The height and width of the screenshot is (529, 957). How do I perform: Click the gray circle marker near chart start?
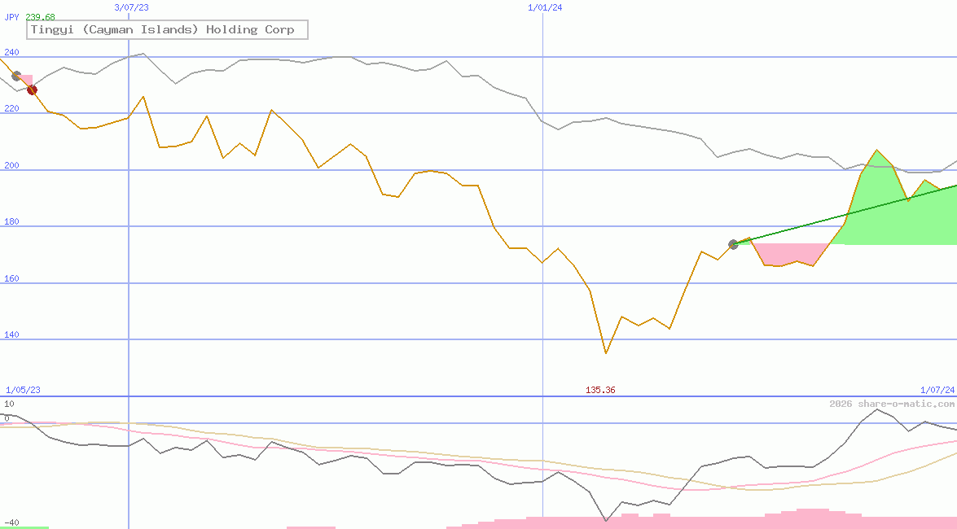point(15,77)
